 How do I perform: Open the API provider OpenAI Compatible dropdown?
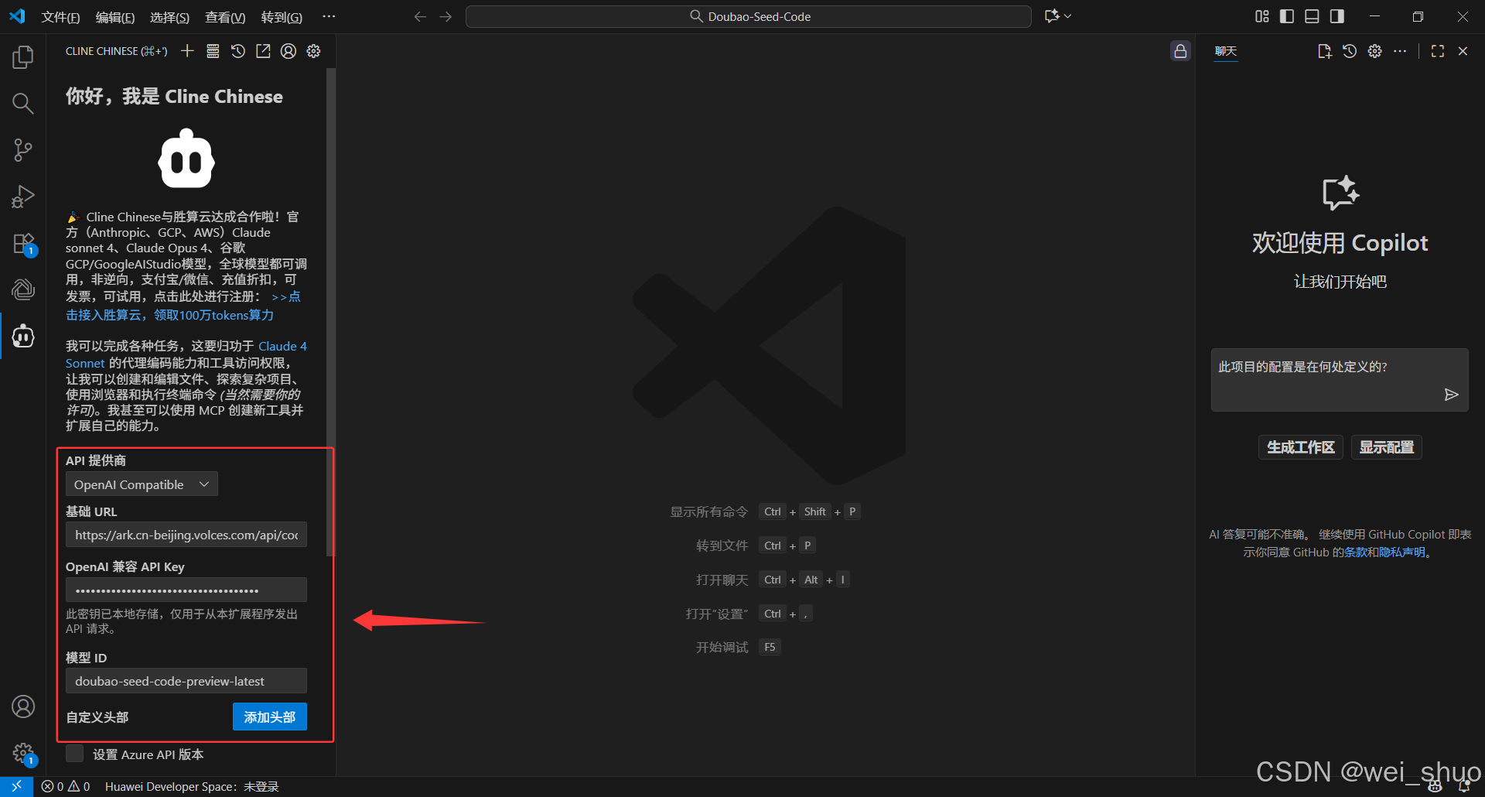click(x=142, y=484)
